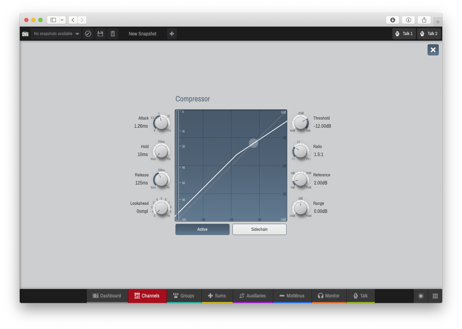Adjust the Hold knob

pyautogui.click(x=161, y=151)
